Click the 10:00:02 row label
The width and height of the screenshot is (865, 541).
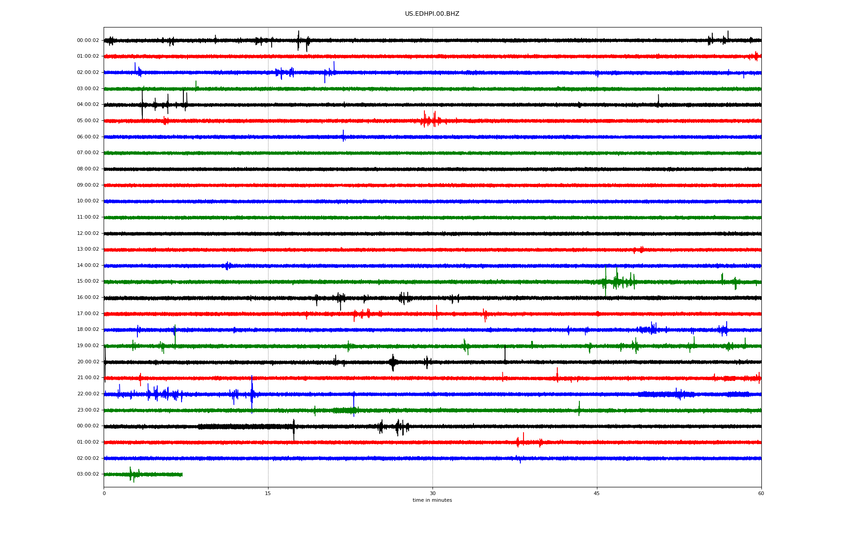pos(88,201)
